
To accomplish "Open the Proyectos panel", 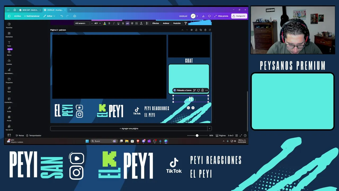I will pos(9,80).
